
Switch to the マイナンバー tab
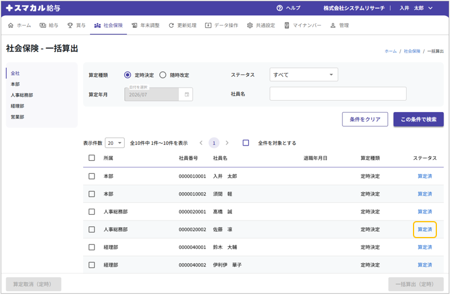click(302, 26)
